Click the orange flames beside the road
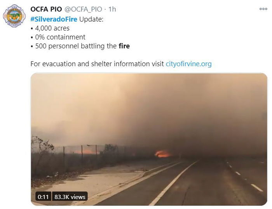272x209 pixels. (162, 154)
